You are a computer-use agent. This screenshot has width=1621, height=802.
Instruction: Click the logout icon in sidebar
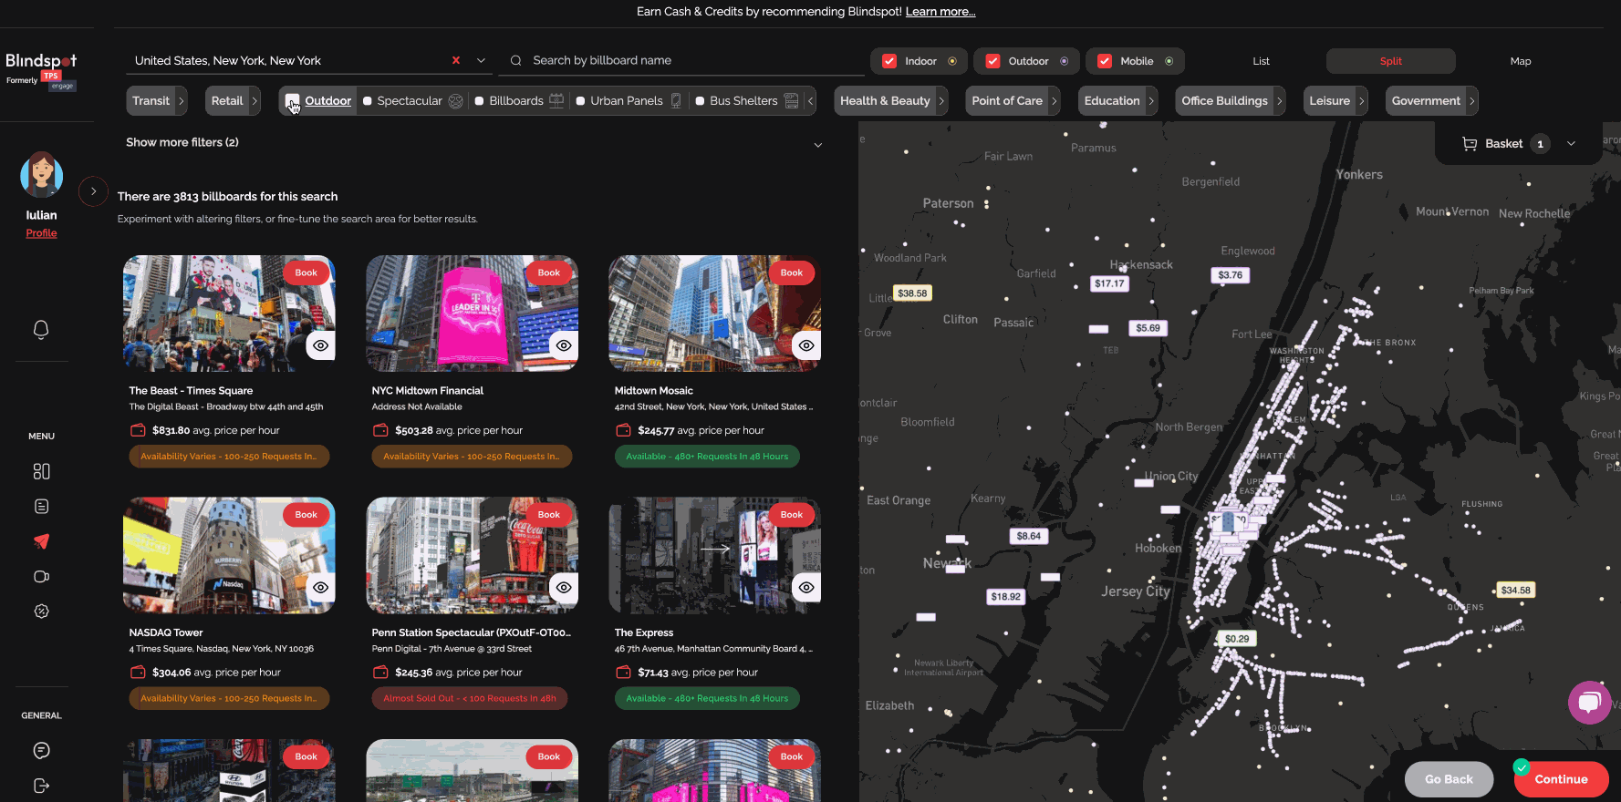[x=41, y=786]
